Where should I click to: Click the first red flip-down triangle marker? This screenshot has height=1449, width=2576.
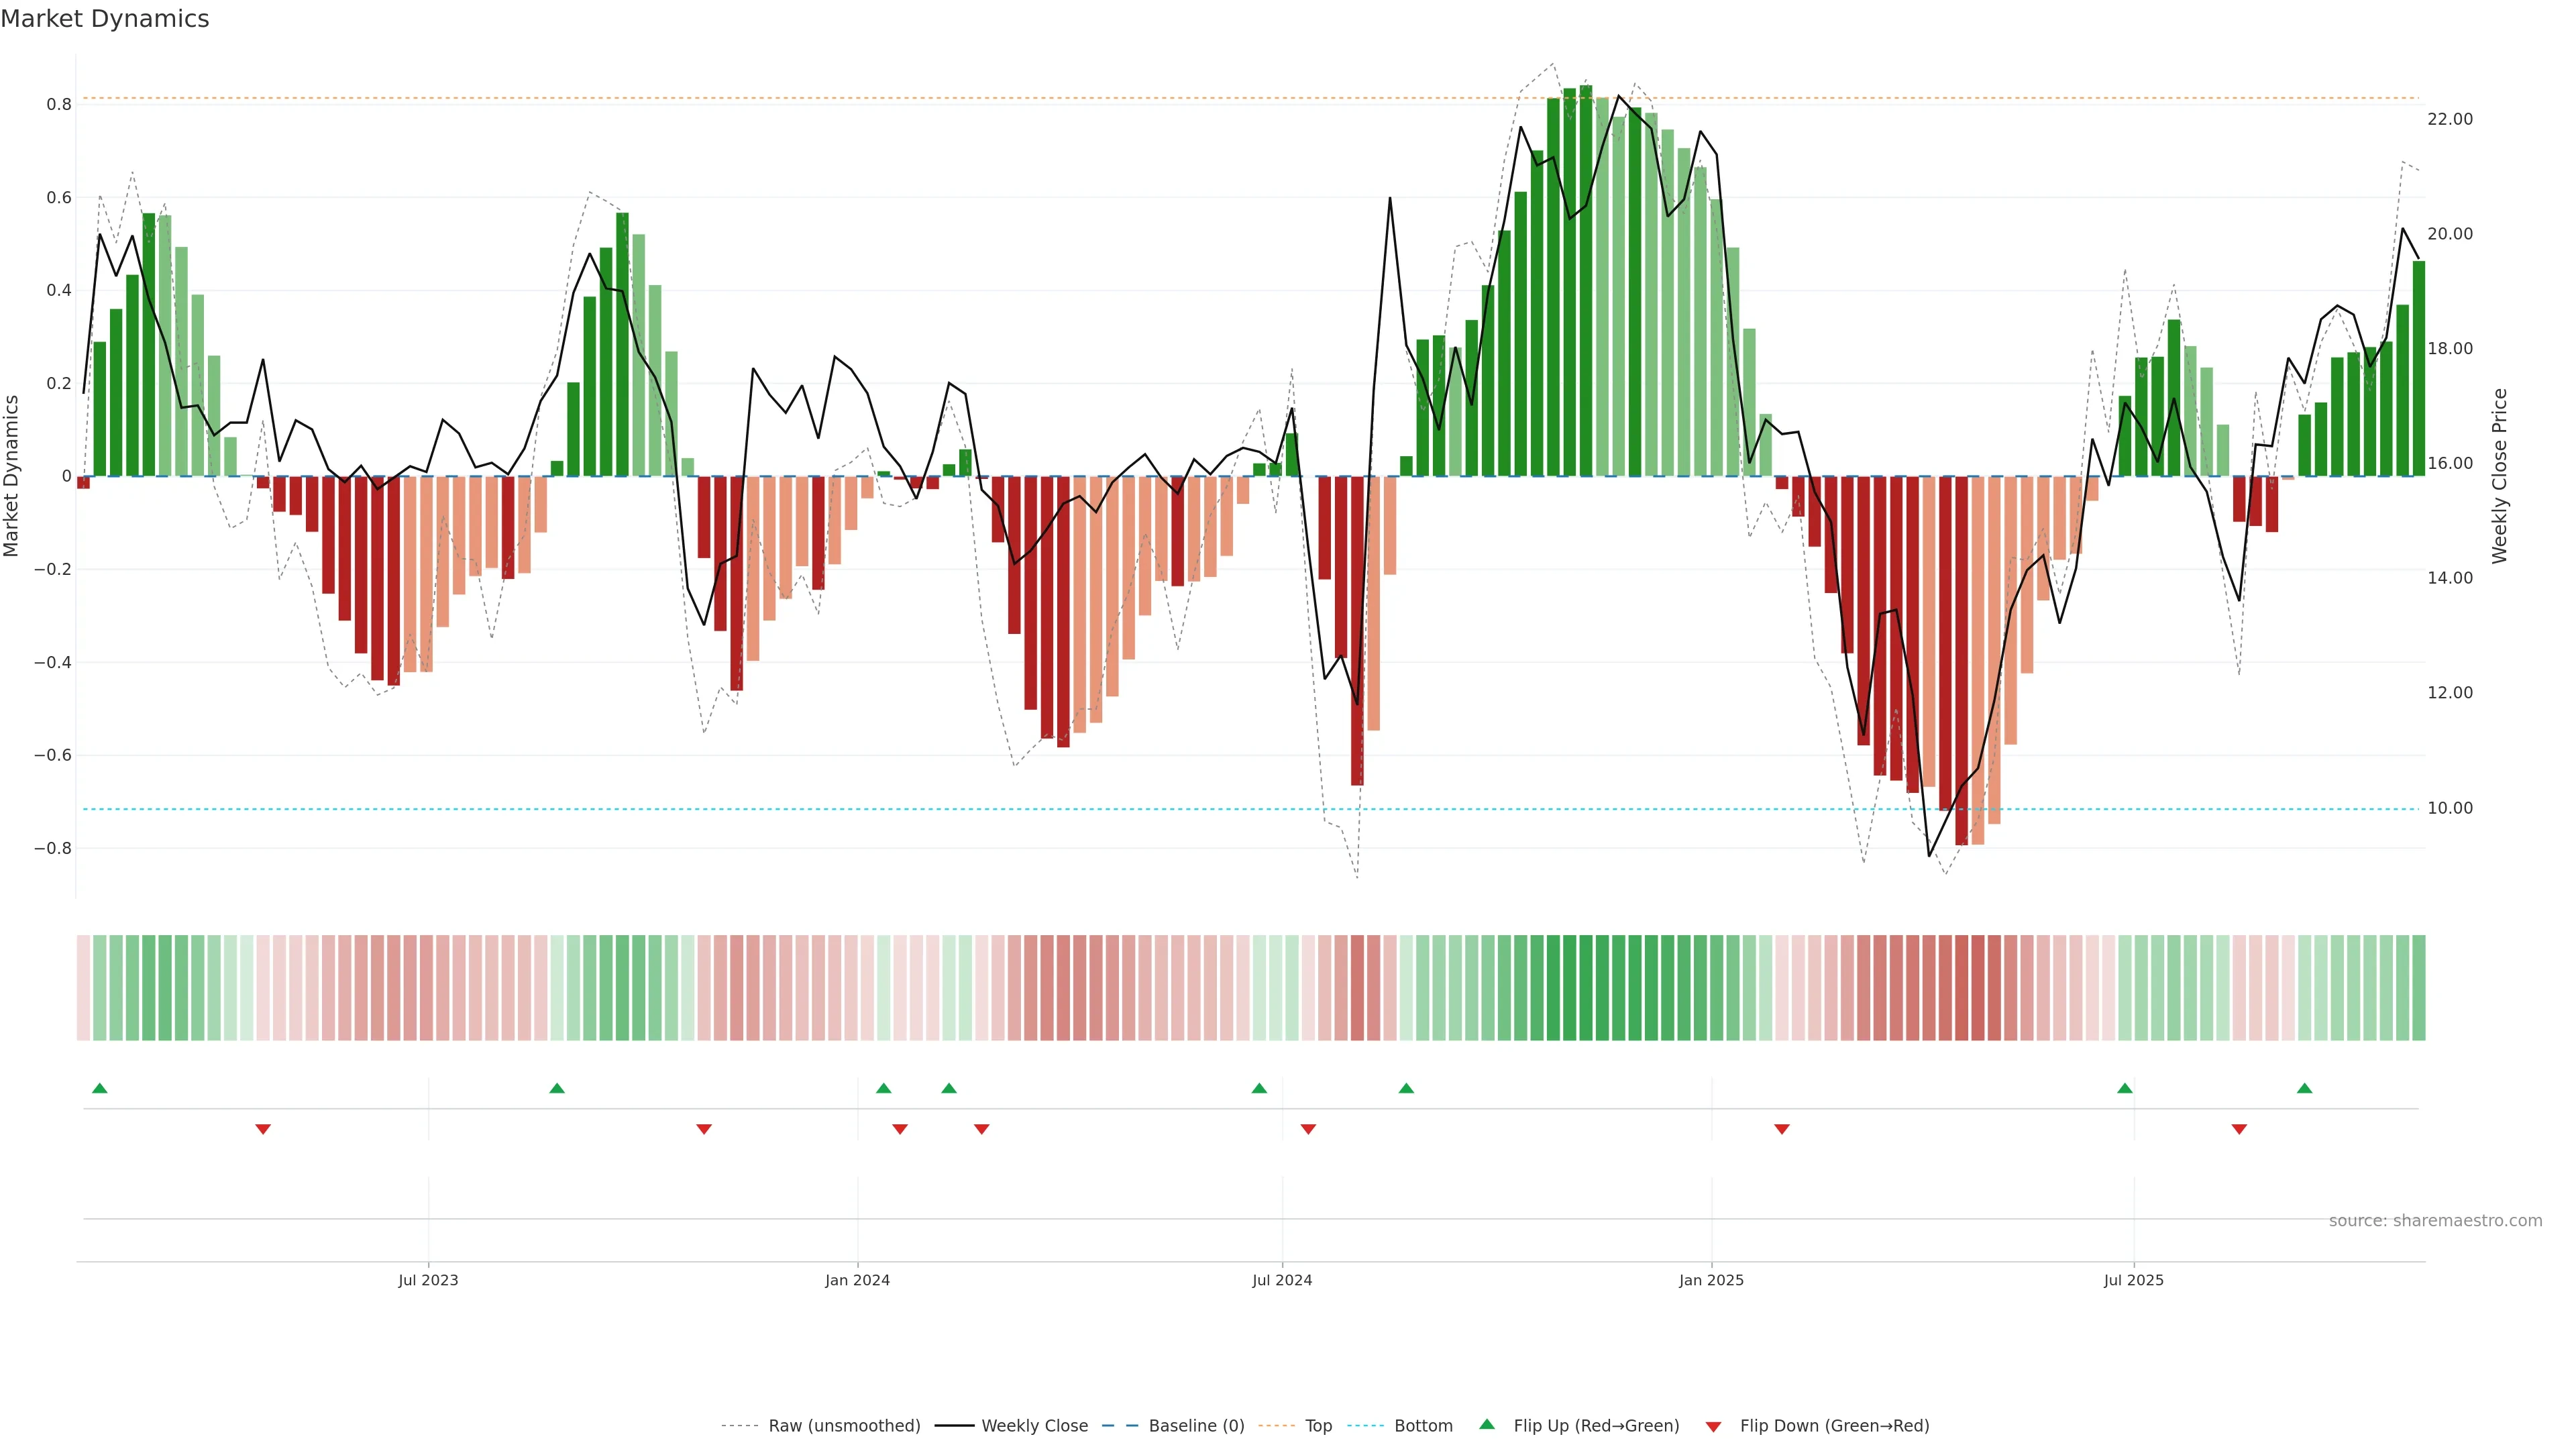tap(263, 1129)
